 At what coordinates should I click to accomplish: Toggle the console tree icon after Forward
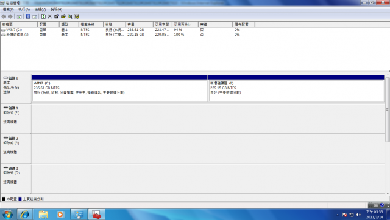point(19,16)
